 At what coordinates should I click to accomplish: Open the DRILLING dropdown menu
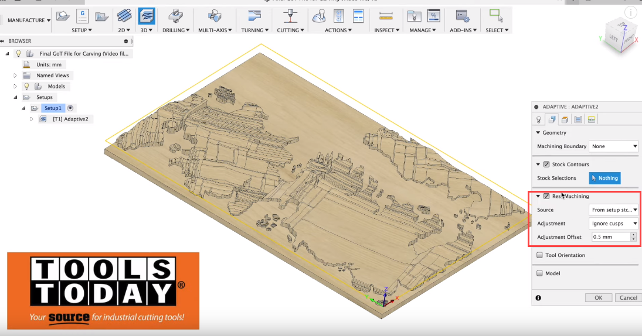click(176, 30)
